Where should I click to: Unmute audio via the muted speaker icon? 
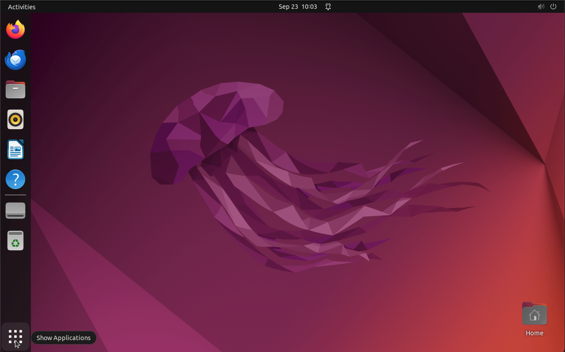pyautogui.click(x=541, y=7)
